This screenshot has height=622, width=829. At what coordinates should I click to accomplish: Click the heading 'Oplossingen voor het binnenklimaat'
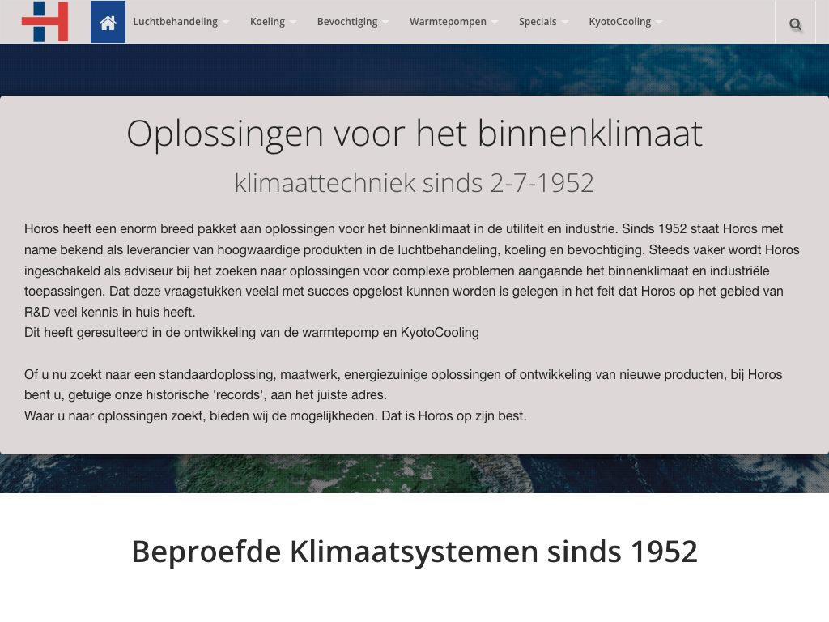tap(414, 134)
